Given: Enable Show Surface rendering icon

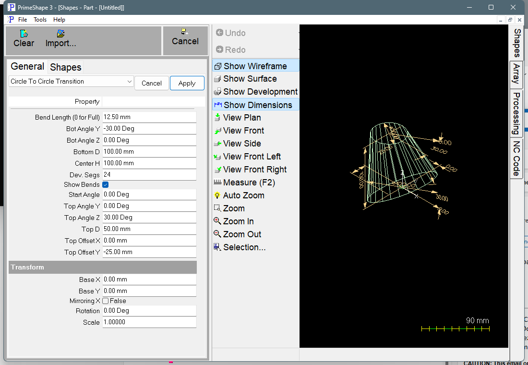Looking at the screenshot, I should [x=217, y=79].
